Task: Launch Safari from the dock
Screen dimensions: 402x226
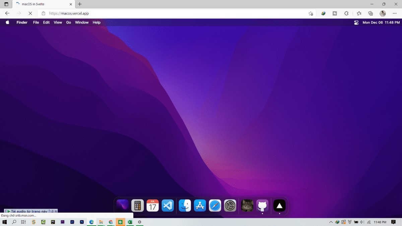Action: (215, 205)
